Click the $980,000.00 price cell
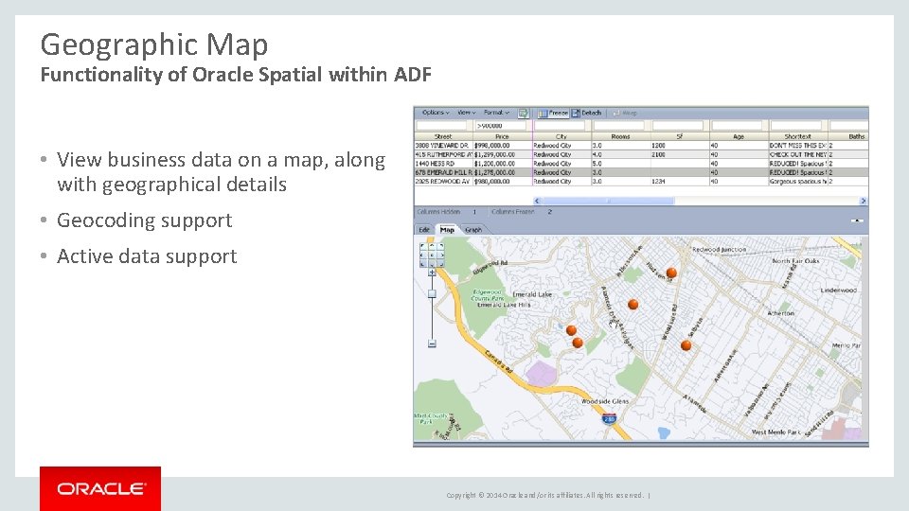Screen dimensions: 909x511 coord(503,182)
